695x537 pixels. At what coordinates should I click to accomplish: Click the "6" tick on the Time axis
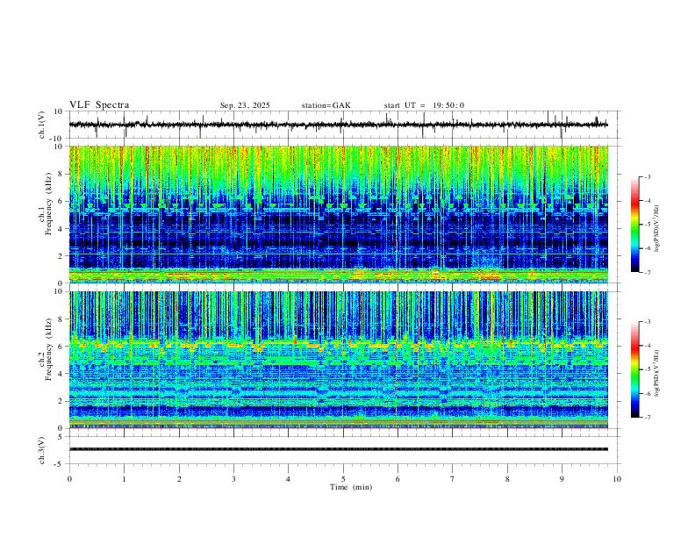(x=398, y=479)
